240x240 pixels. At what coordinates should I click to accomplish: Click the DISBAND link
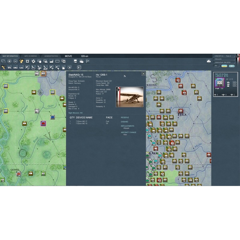(124, 121)
